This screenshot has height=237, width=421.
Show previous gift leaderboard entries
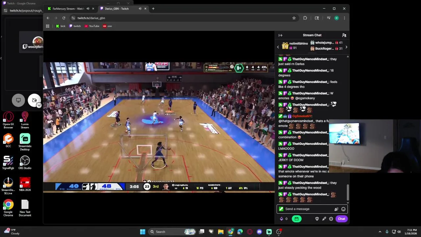click(x=278, y=47)
